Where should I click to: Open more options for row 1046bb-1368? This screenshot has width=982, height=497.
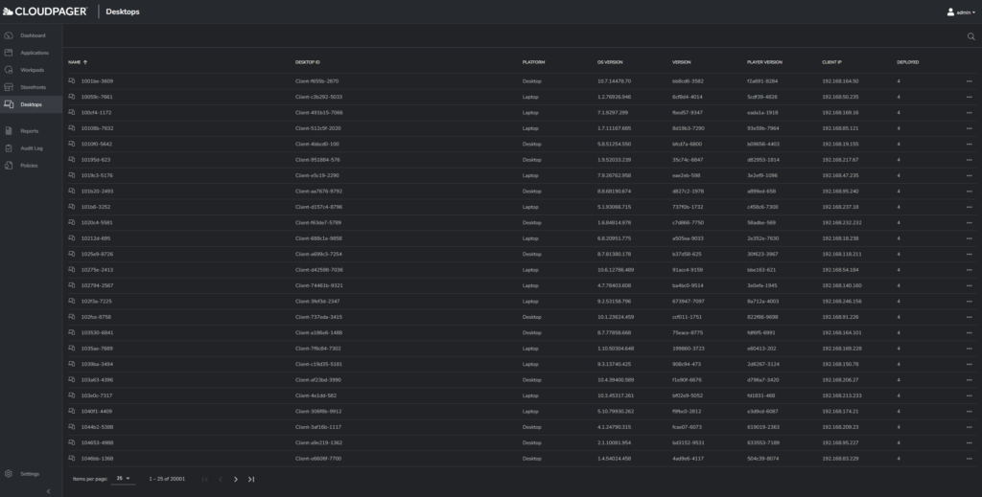pos(969,459)
